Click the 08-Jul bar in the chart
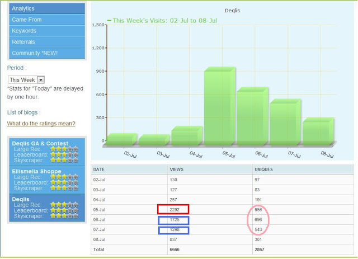This screenshot has width=358, height=259. (318, 131)
